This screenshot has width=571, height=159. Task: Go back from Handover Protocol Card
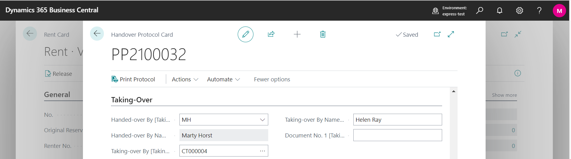pos(97,34)
